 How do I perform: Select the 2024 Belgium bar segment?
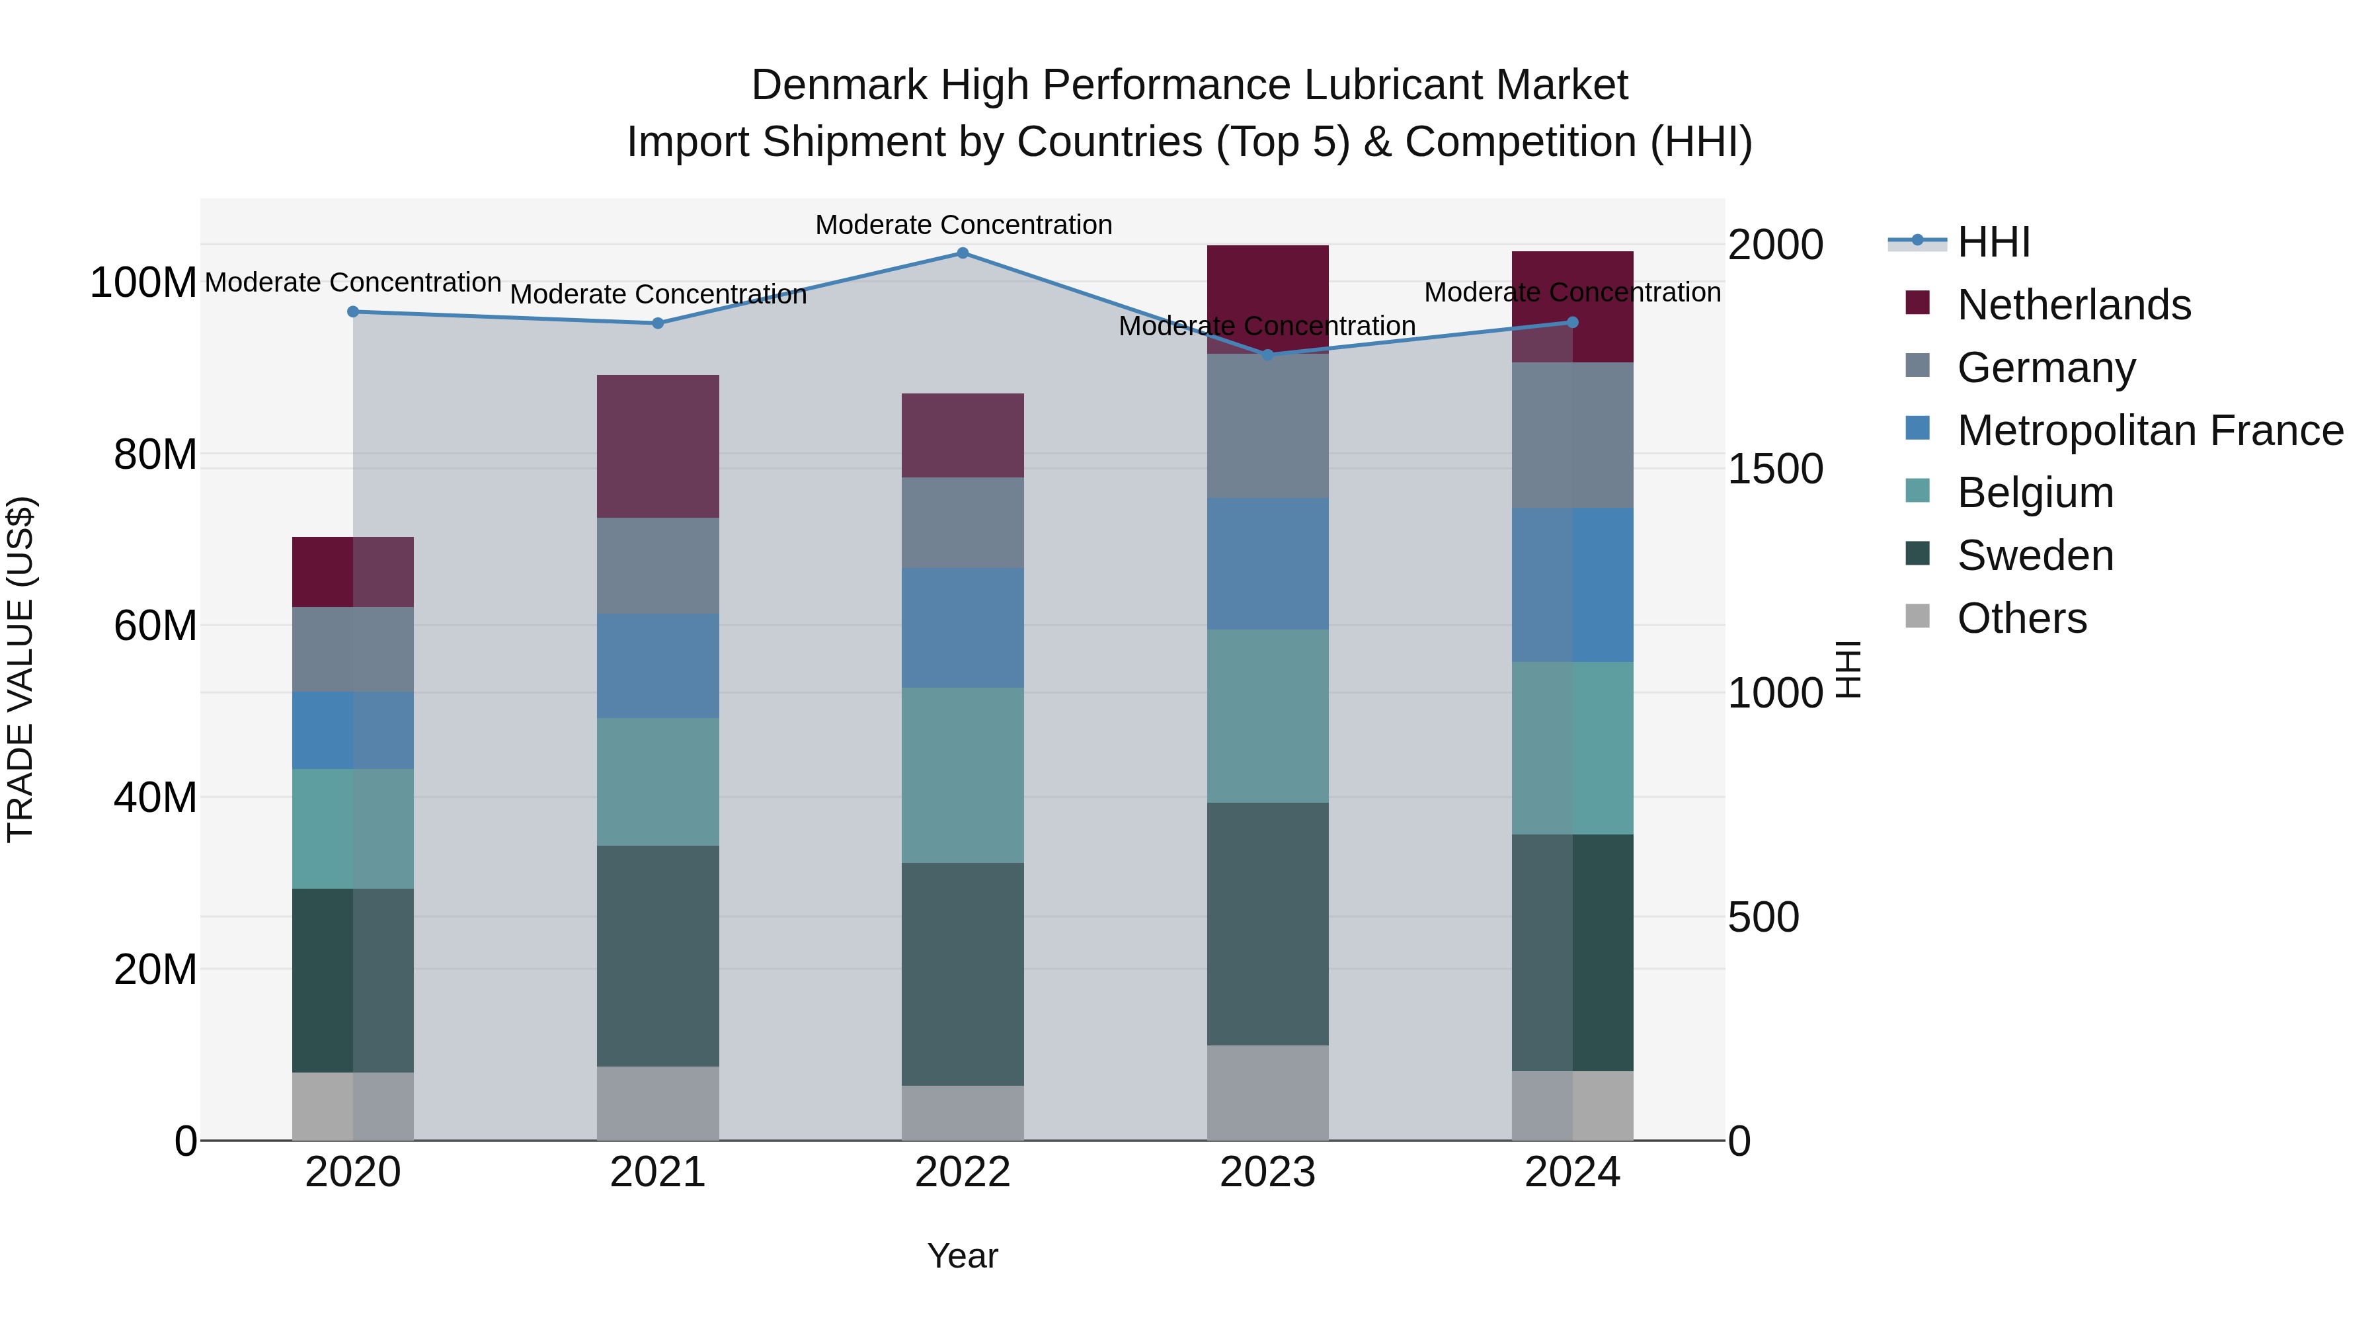click(x=1573, y=749)
